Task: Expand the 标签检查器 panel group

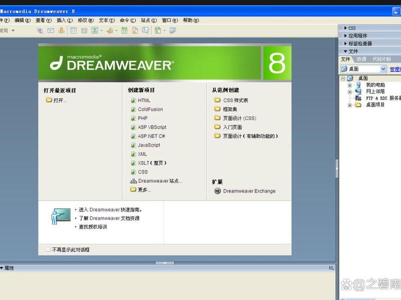Action: 345,43
